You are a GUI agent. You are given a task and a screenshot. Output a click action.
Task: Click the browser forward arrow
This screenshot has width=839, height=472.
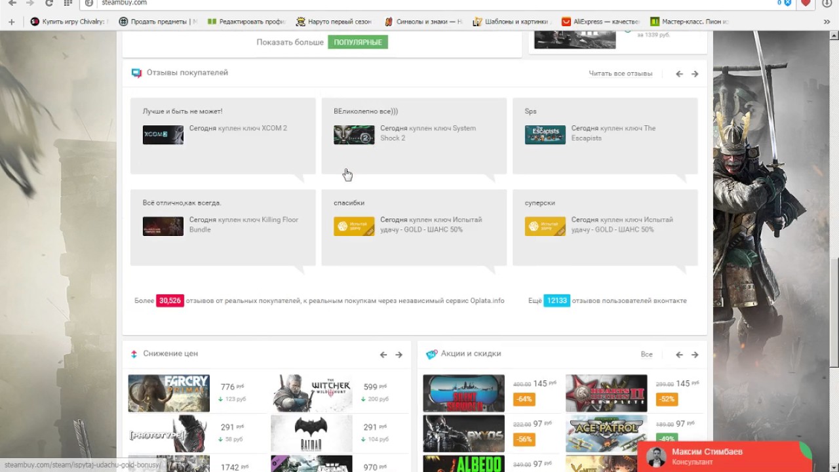click(30, 3)
